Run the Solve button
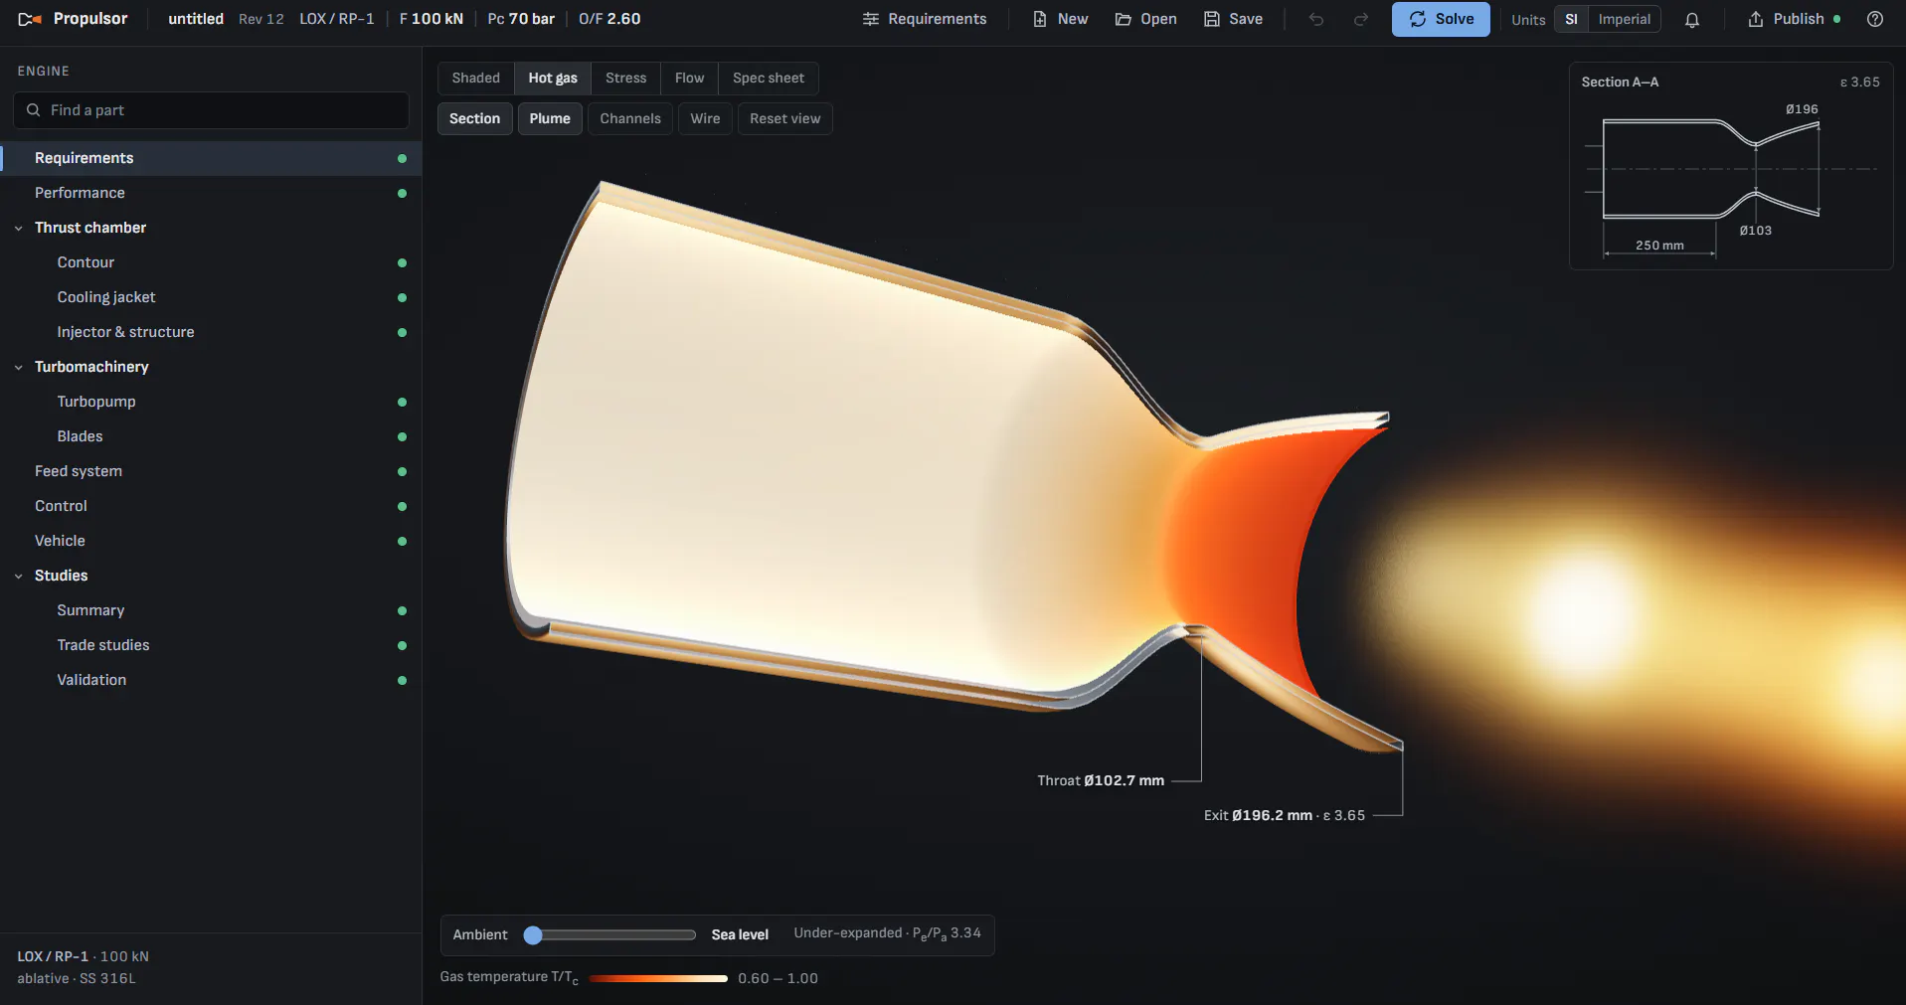Viewport: 1906px width, 1005px height. [1441, 19]
